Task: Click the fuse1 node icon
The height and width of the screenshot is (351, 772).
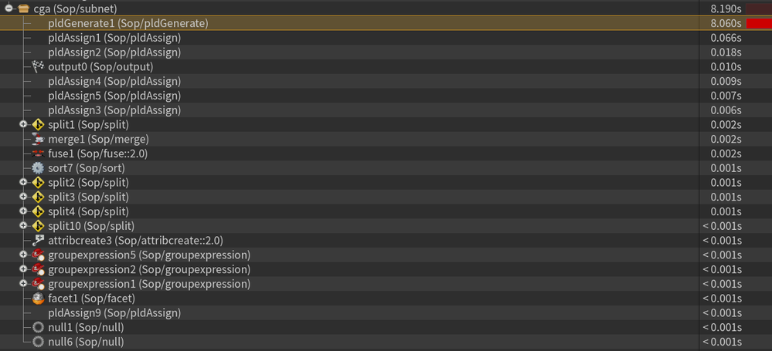Action: [38, 154]
